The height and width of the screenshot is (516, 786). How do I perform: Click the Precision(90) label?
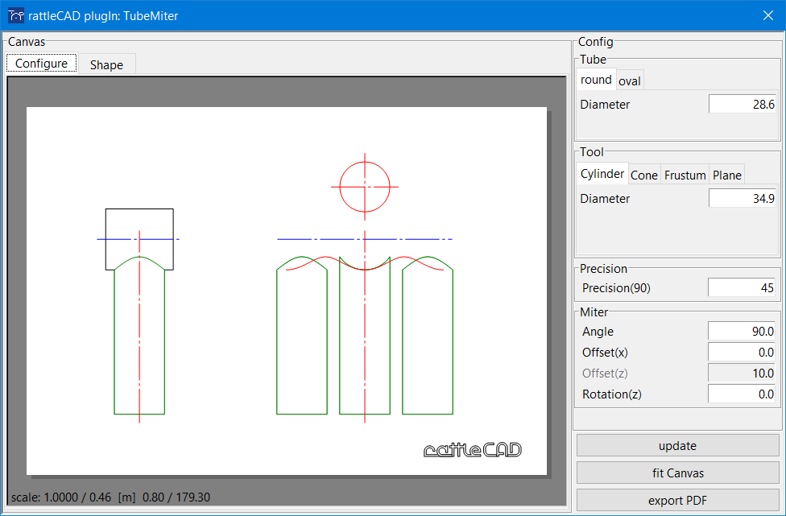616,288
